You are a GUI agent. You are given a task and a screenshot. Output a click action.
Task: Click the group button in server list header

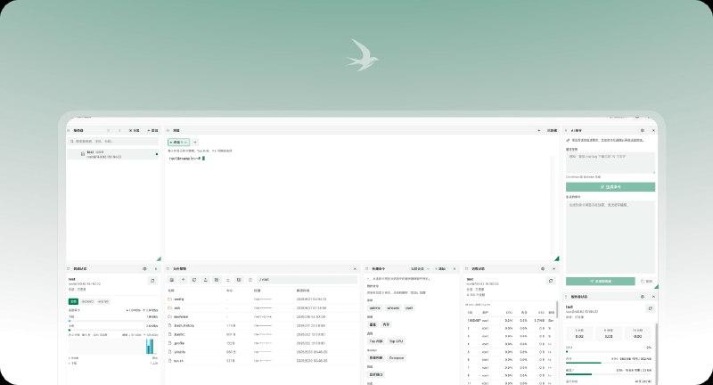click(x=135, y=130)
